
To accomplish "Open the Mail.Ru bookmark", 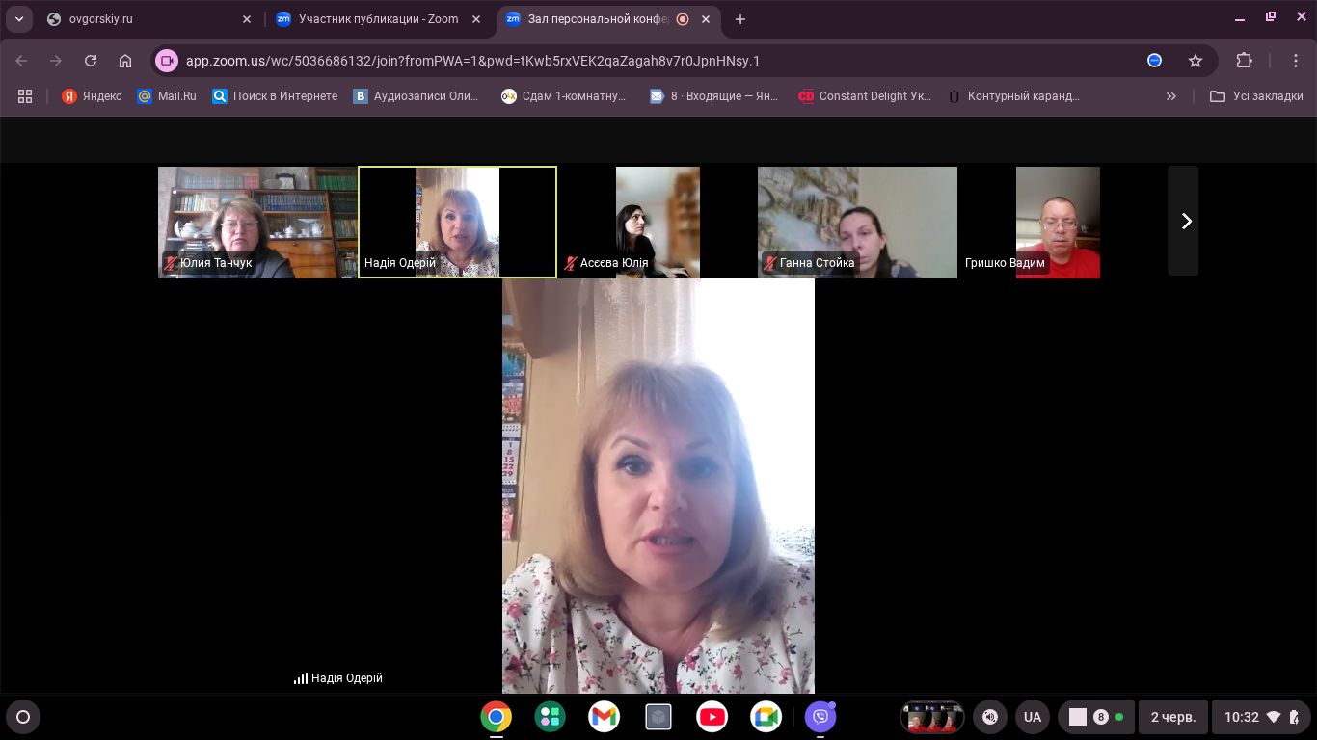I will click(167, 96).
